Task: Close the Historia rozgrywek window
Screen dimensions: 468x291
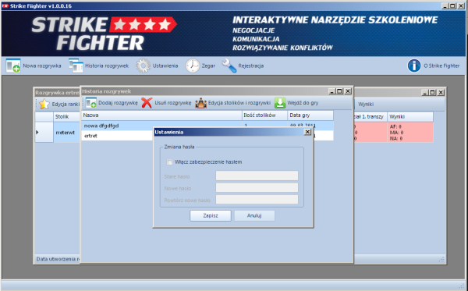Action: [348, 91]
